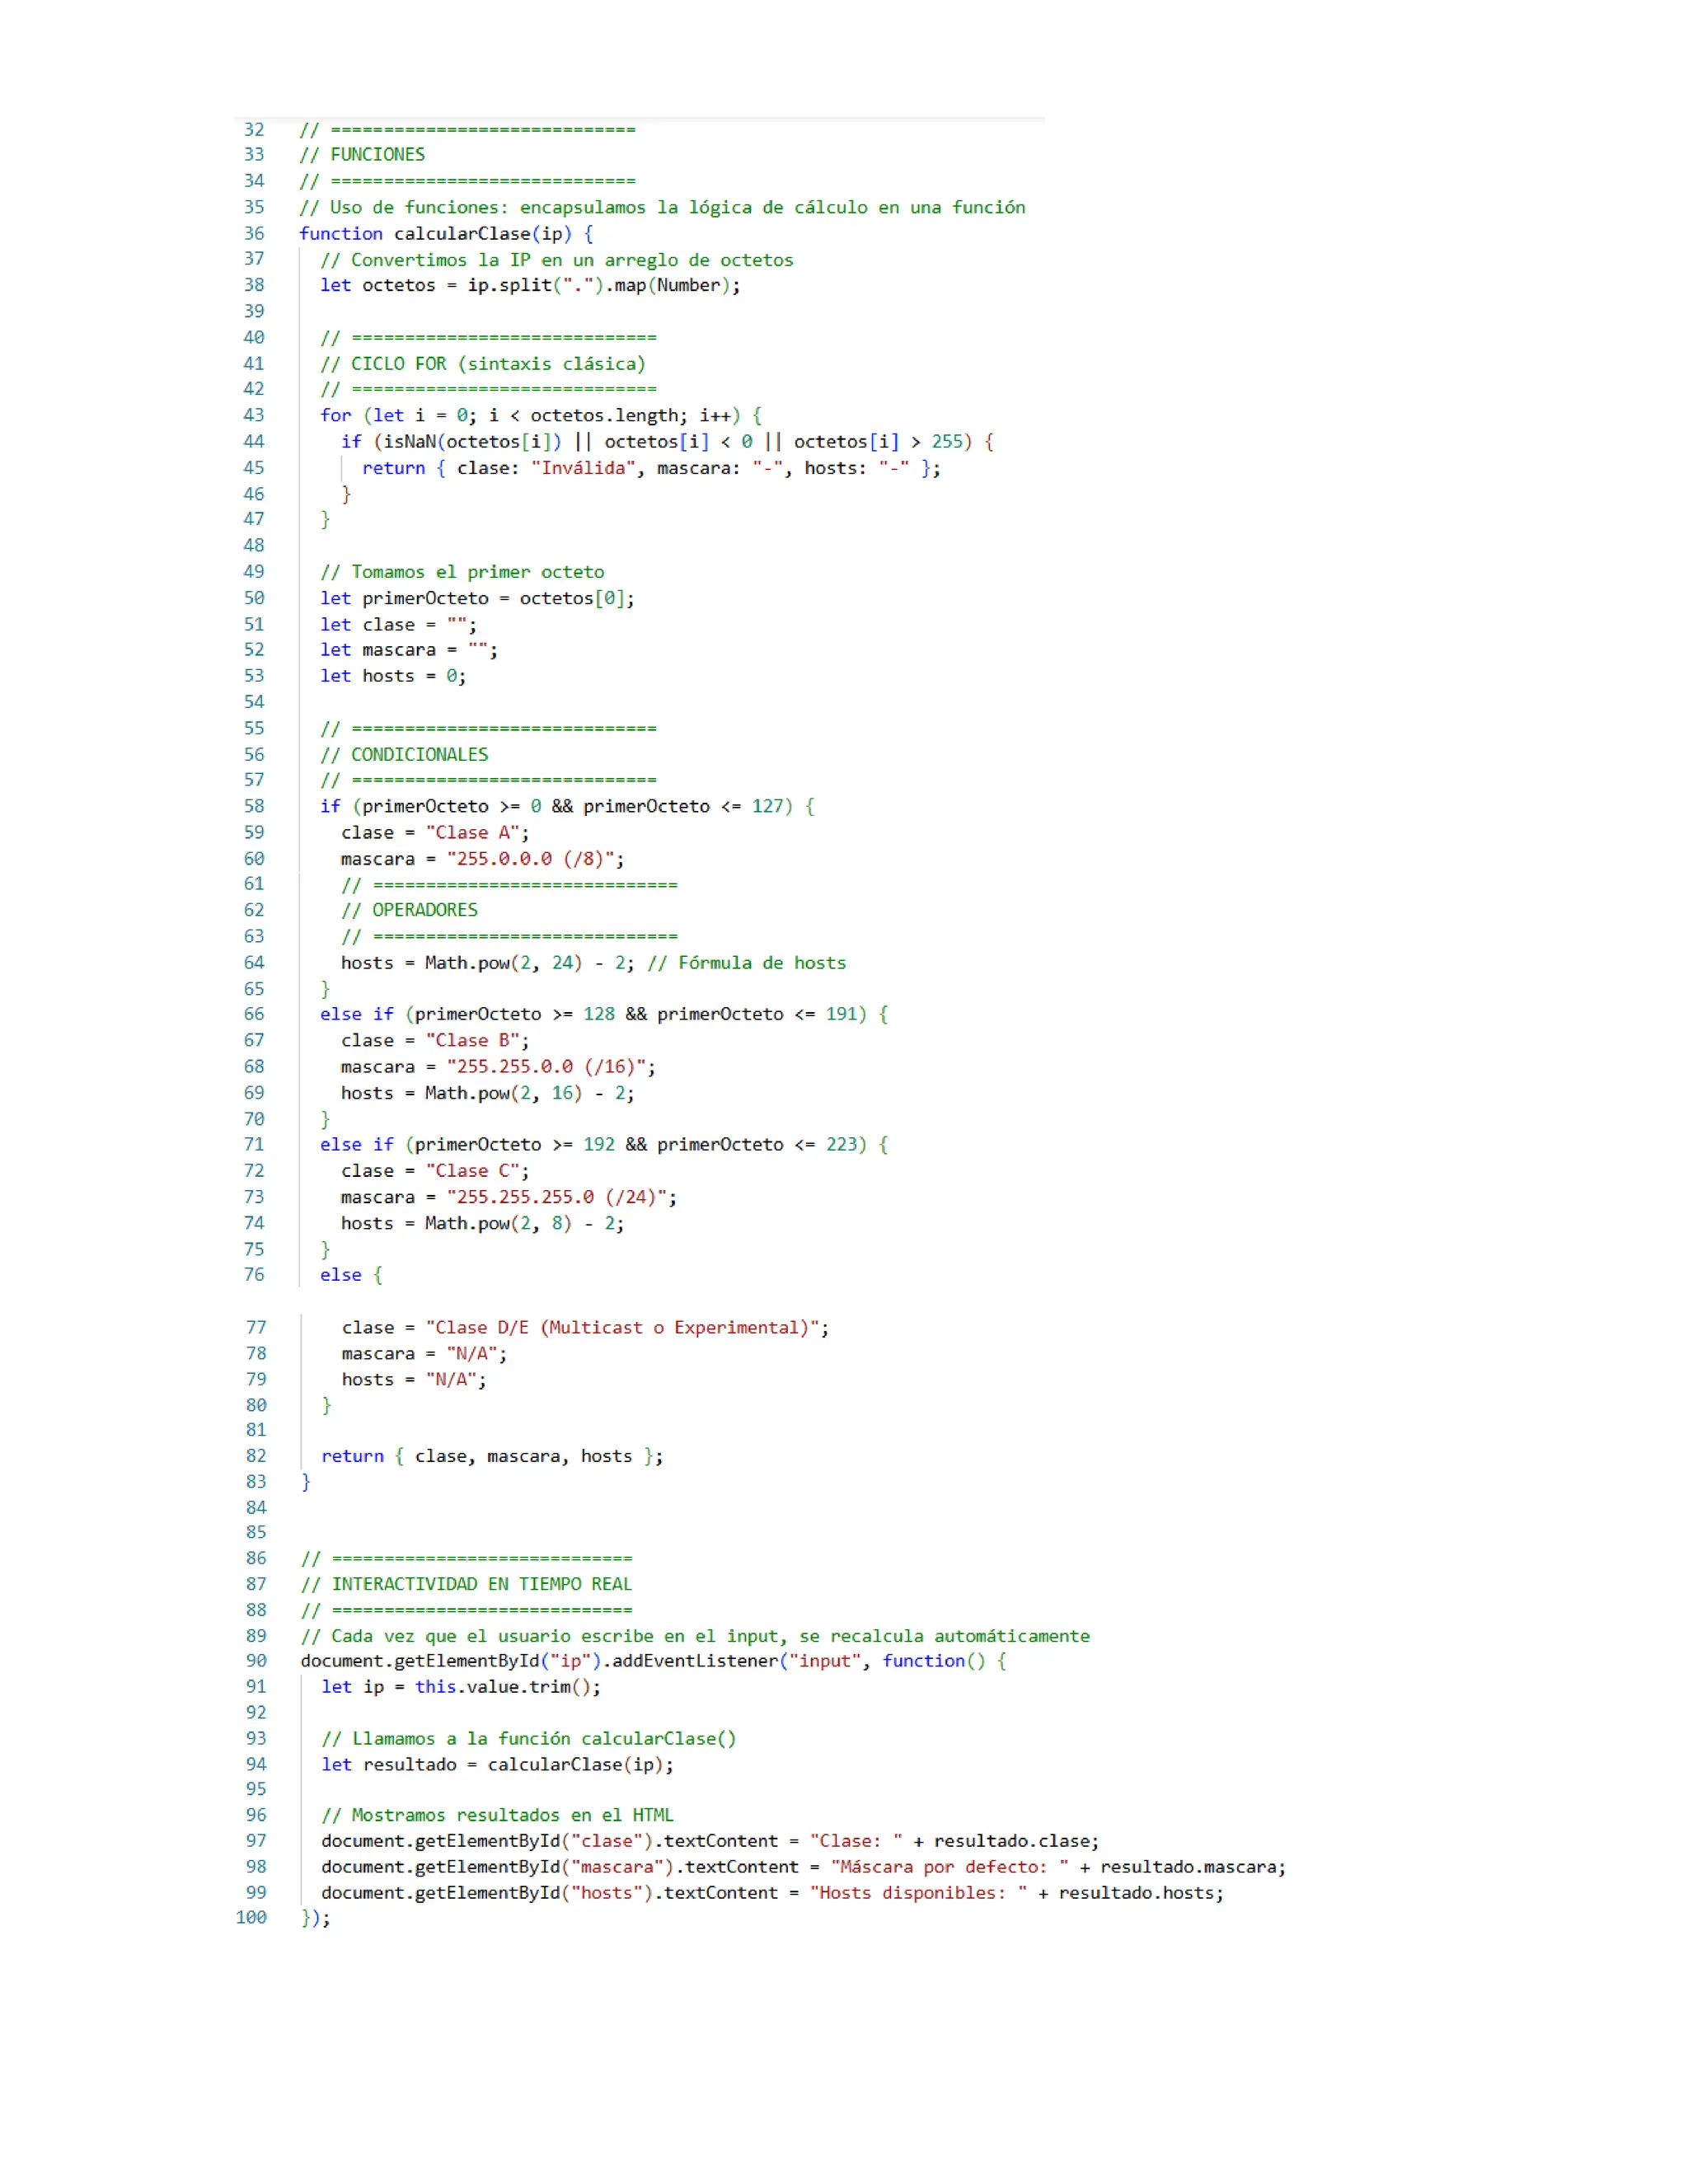Image resolution: width=1688 pixels, height=2184 pixels.
Task: Click line number 36 in the gutter
Action: pos(254,233)
